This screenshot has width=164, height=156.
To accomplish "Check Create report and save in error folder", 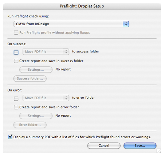I will (x=16, y=107).
